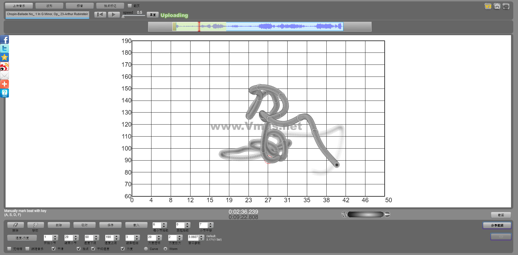Click the 删除 delete button
The image size is (518, 255).
coord(59,225)
